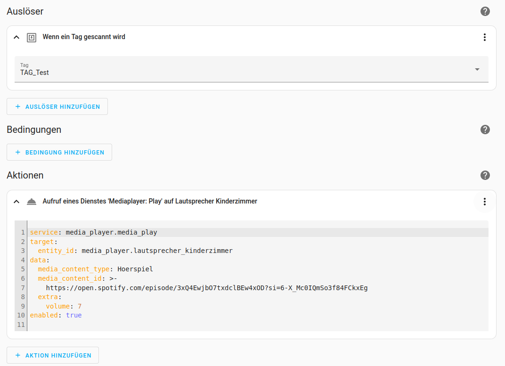This screenshot has width=505, height=366.
Task: Click the service bell icon in action header
Action: [x=32, y=202]
